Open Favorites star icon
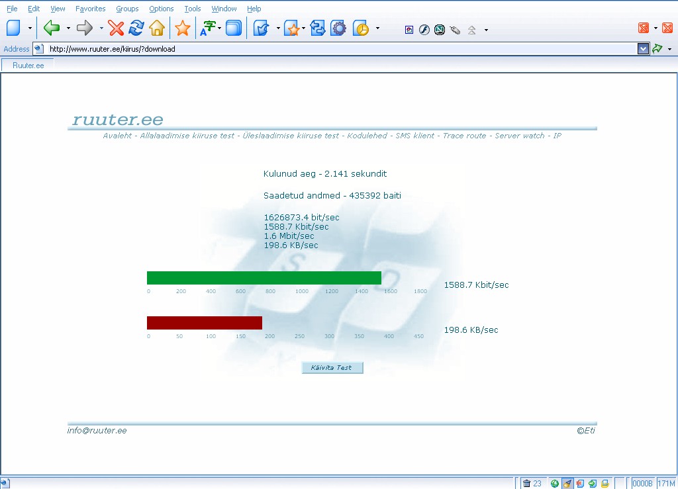This screenshot has height=489, width=678. tap(183, 28)
